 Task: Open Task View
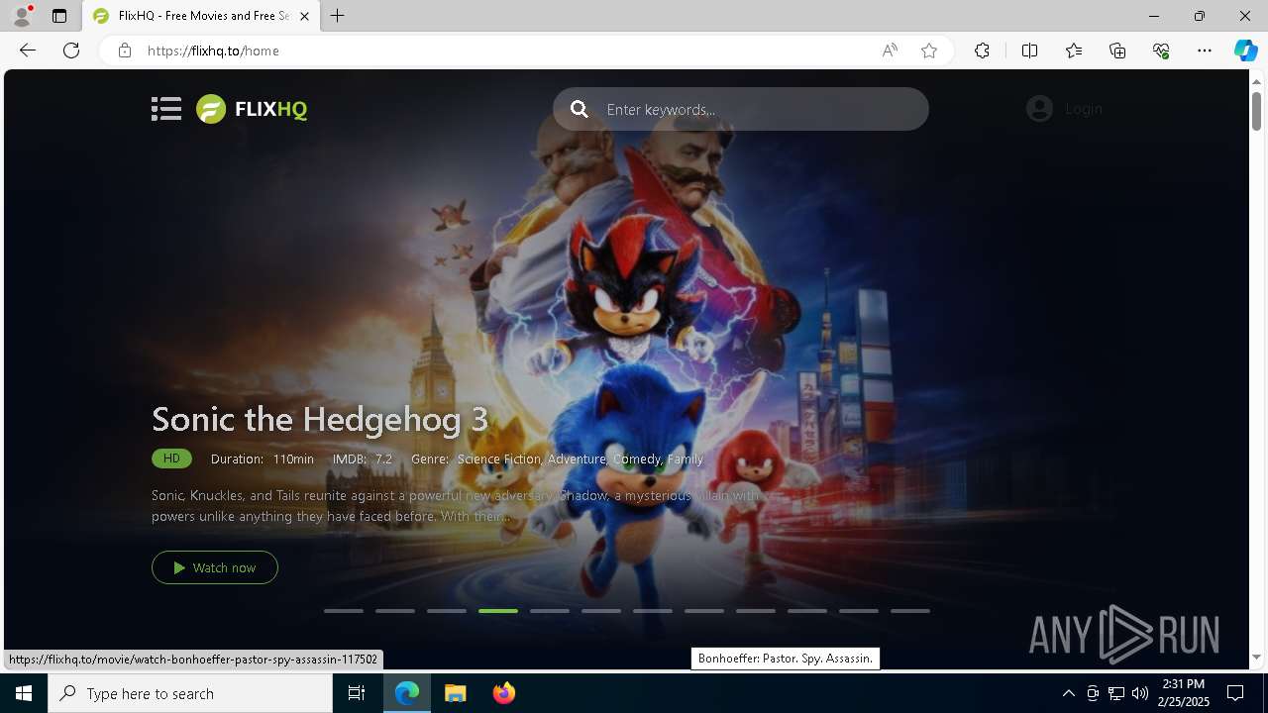click(x=357, y=693)
